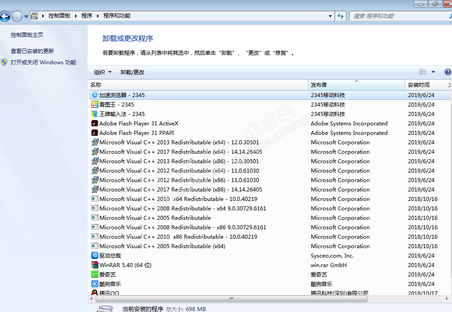Select the 爱奇艺 program icon
The height and width of the screenshot is (312, 452).
point(95,275)
